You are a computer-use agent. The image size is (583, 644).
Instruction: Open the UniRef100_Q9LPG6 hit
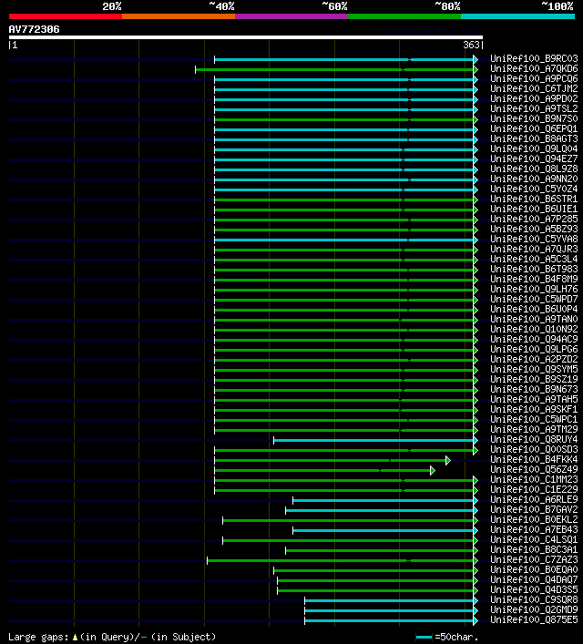tap(534, 349)
